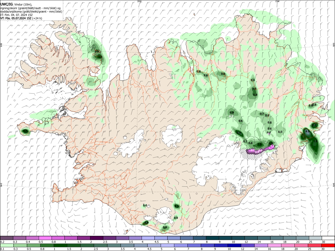Screen dimensions: 335x251
Task: Click the "30" label in the lower legend row
Action: tap(323, 249)
